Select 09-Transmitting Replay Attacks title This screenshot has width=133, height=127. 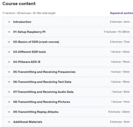(x=36, y=112)
